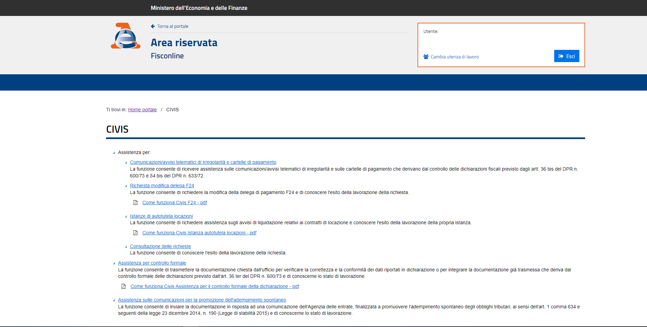Open Istanze di autotutela locazioni

[x=161, y=216]
